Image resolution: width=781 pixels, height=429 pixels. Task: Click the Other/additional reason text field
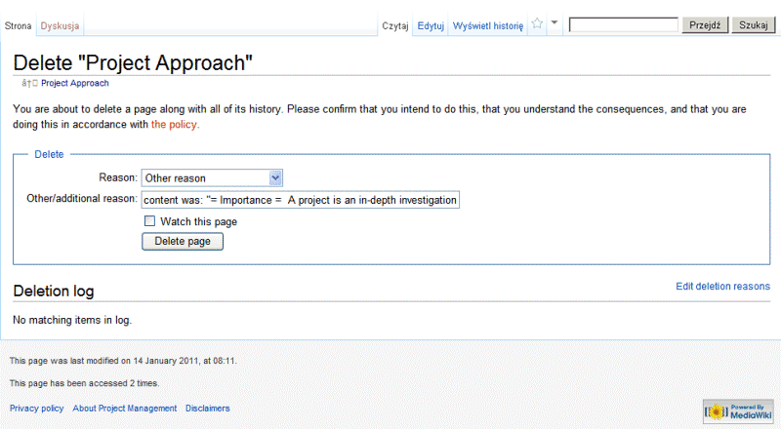click(300, 200)
